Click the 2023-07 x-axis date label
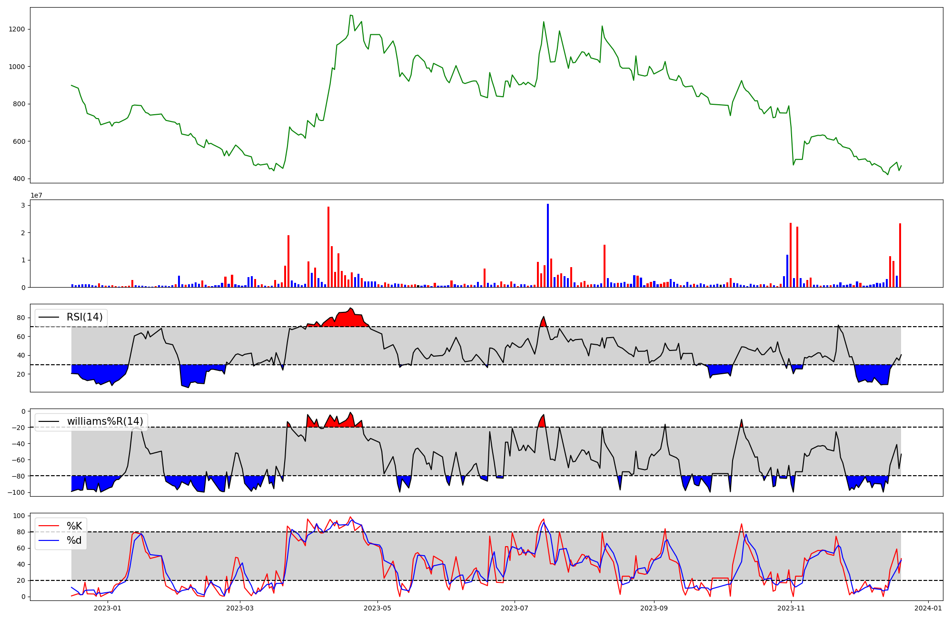The image size is (952, 619). pos(515,608)
